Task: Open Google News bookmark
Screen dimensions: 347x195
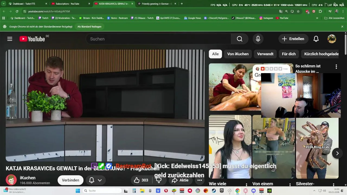Action: [x=192, y=18]
